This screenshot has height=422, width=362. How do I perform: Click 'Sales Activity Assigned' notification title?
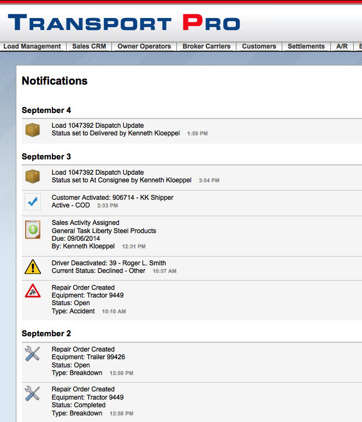pos(86,223)
